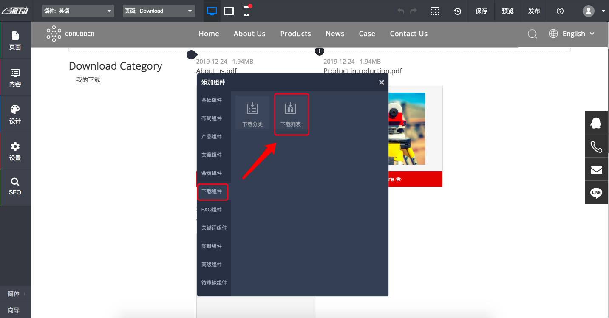Switch to desktop preview mode icon
Image resolution: width=609 pixels, height=318 pixels.
pos(212,11)
